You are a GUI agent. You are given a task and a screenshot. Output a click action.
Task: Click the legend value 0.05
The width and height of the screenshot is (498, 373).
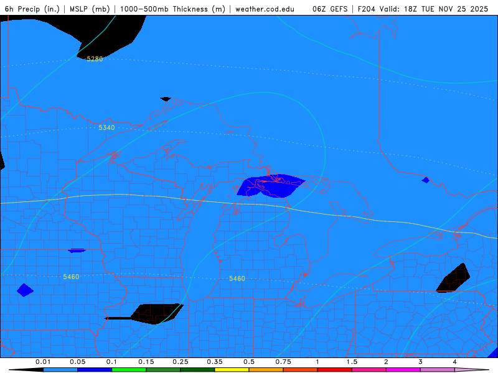tap(77, 362)
